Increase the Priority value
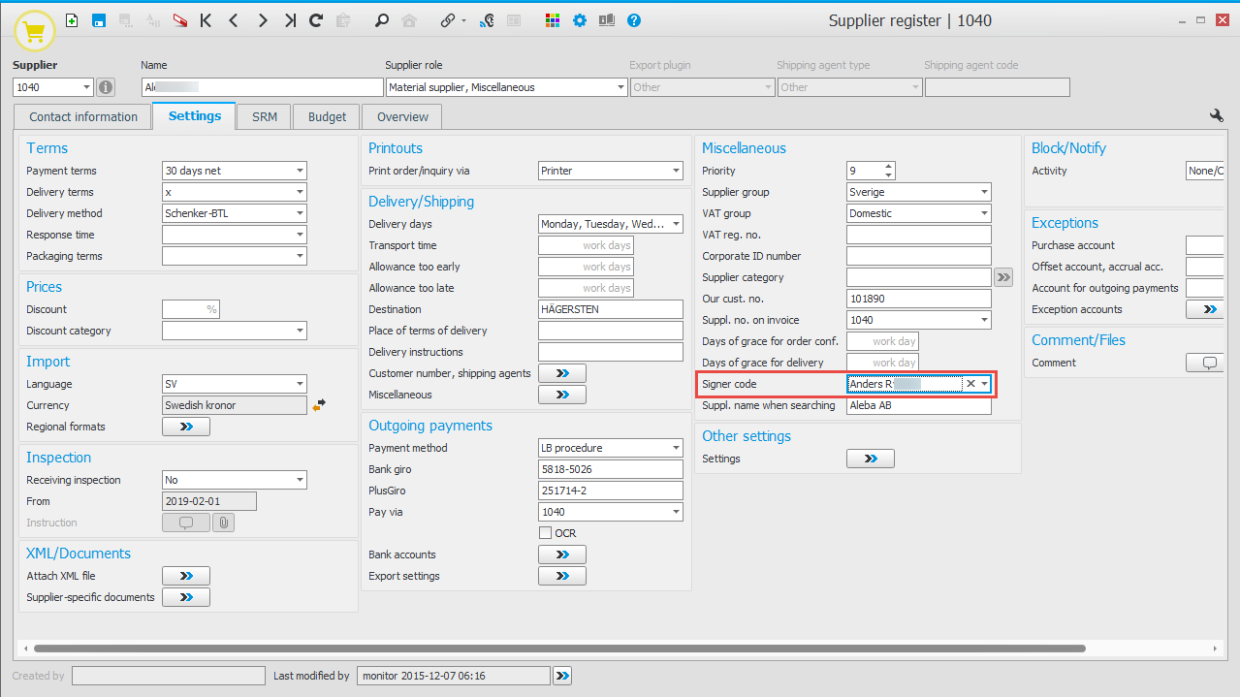The width and height of the screenshot is (1240, 697). coord(889,166)
